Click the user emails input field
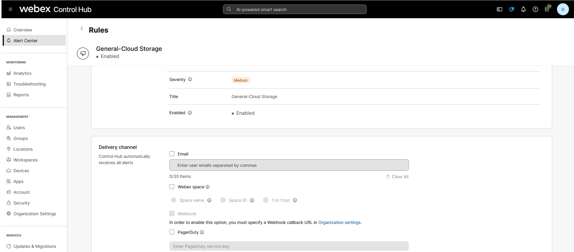 pos(289,165)
